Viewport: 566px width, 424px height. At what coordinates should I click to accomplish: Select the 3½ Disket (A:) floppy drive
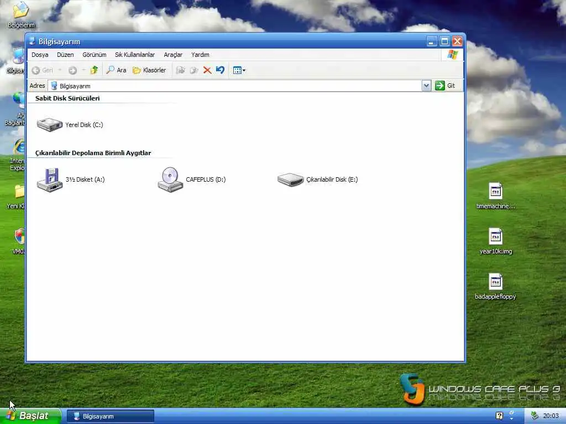tap(71, 179)
